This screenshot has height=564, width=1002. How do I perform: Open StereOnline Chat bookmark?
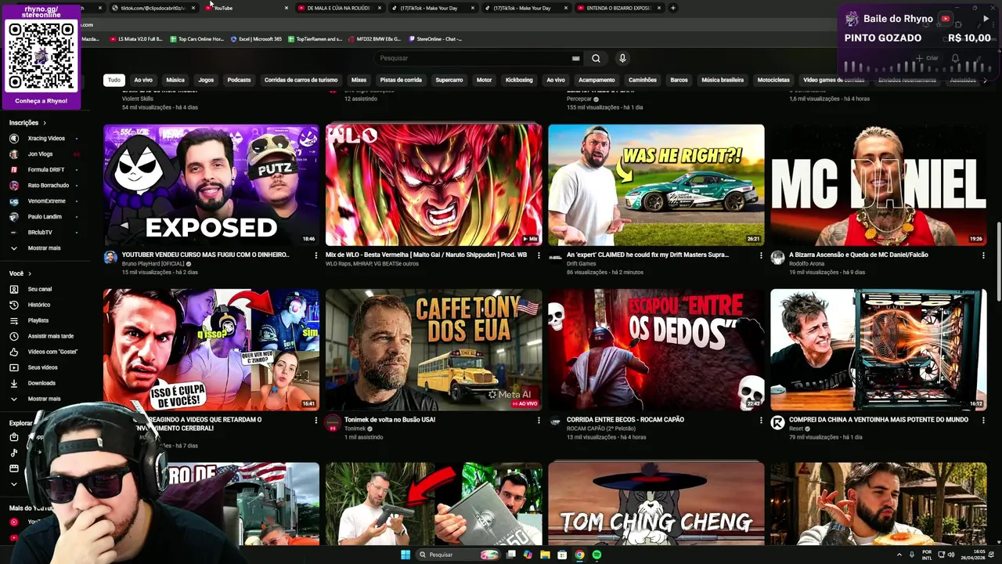(434, 38)
